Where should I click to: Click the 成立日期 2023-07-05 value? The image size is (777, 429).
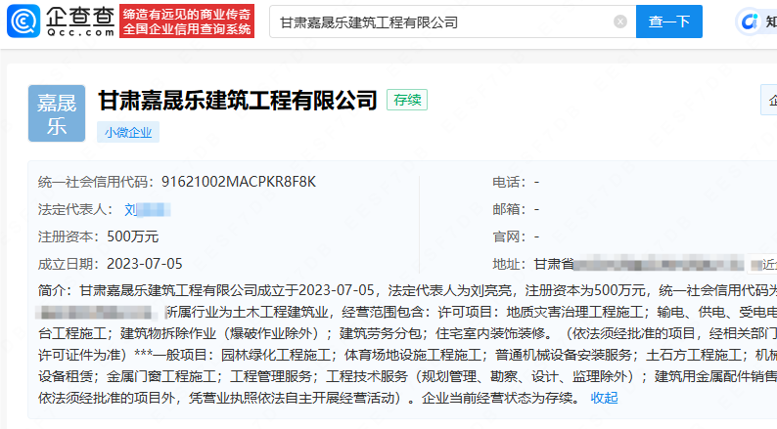click(145, 264)
